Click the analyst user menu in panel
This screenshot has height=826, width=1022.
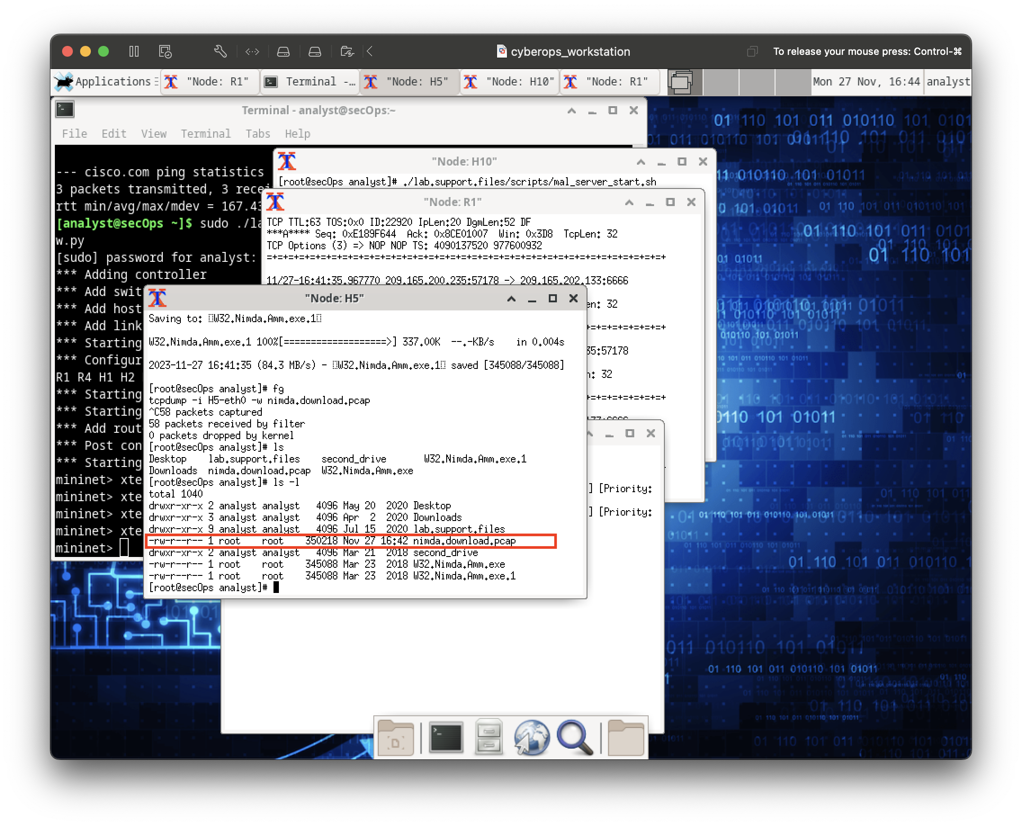coord(948,82)
